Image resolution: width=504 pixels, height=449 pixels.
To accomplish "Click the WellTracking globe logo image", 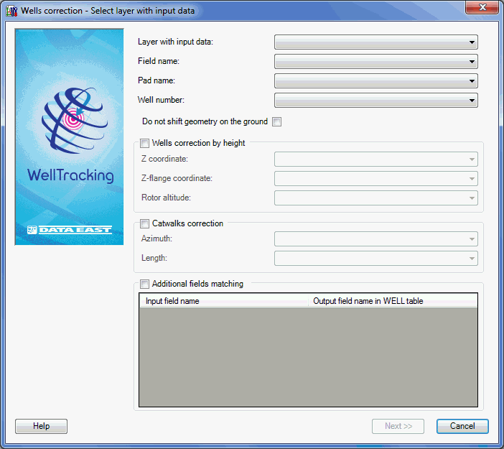I will (75, 121).
